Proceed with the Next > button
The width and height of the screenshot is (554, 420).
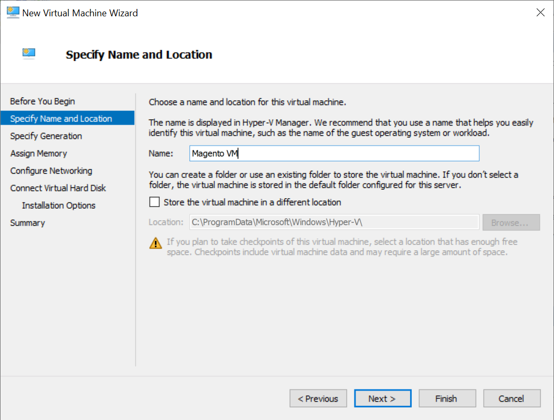pyautogui.click(x=382, y=398)
